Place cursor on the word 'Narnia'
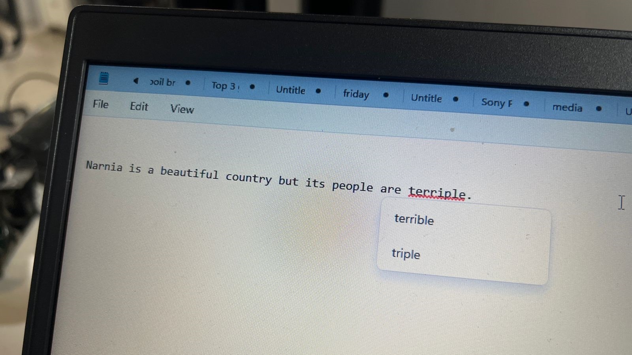Screen dimensions: 632x355 [x=104, y=166]
